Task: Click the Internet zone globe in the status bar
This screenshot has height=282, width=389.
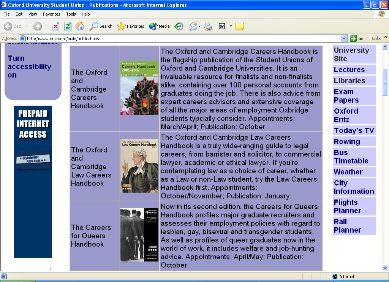Action: (335, 277)
